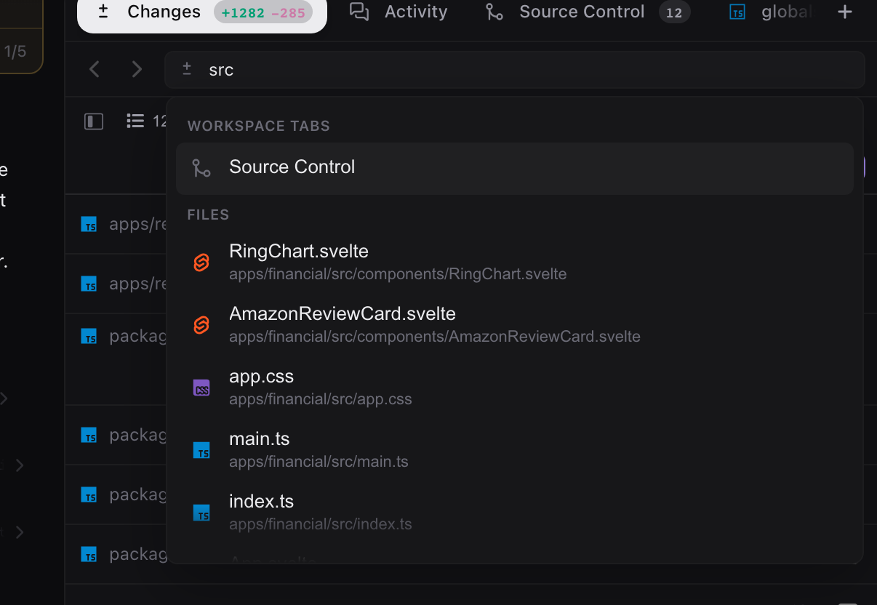This screenshot has width=877, height=605.
Task: Click the chat bubbles icon on Activity tab
Action: pyautogui.click(x=359, y=12)
